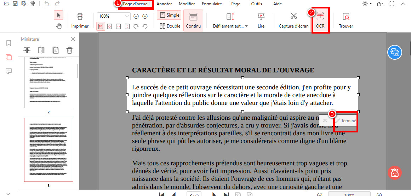Click the document vertical scrollbar
411x196 pixels.
(410, 48)
